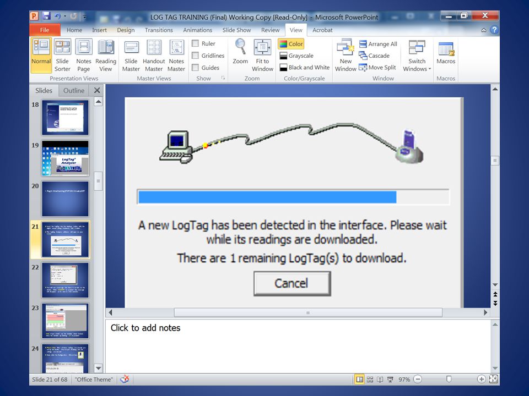Viewport: 529px width, 396px height.
Task: Close the Slides pane
Action: [97, 90]
